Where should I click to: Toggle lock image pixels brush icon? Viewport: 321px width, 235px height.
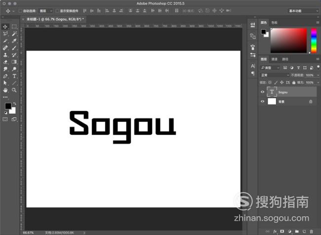pos(276,82)
